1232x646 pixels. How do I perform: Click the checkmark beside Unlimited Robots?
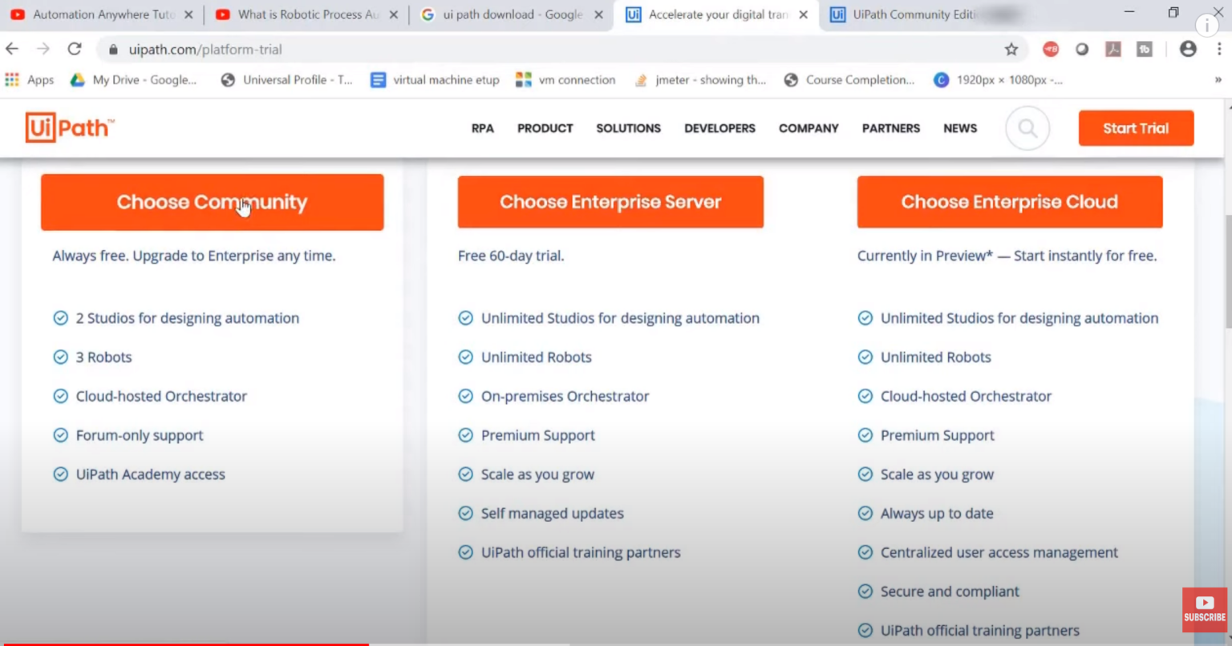465,357
